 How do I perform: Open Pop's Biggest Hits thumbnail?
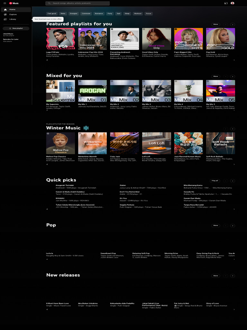click(188, 39)
